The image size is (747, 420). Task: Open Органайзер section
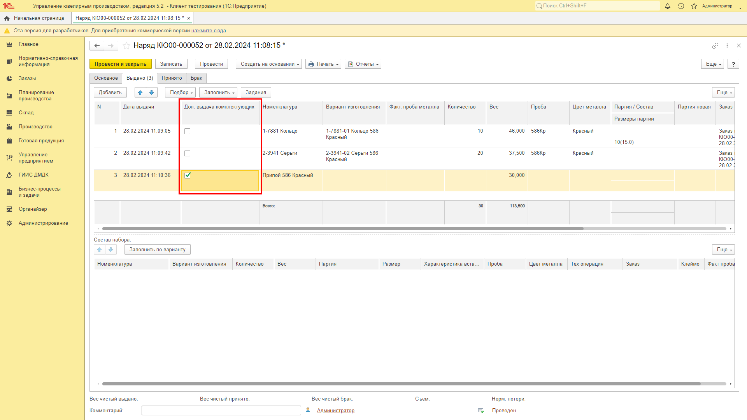click(x=33, y=209)
